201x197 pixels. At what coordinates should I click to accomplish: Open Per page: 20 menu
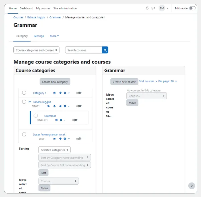[x=168, y=81]
